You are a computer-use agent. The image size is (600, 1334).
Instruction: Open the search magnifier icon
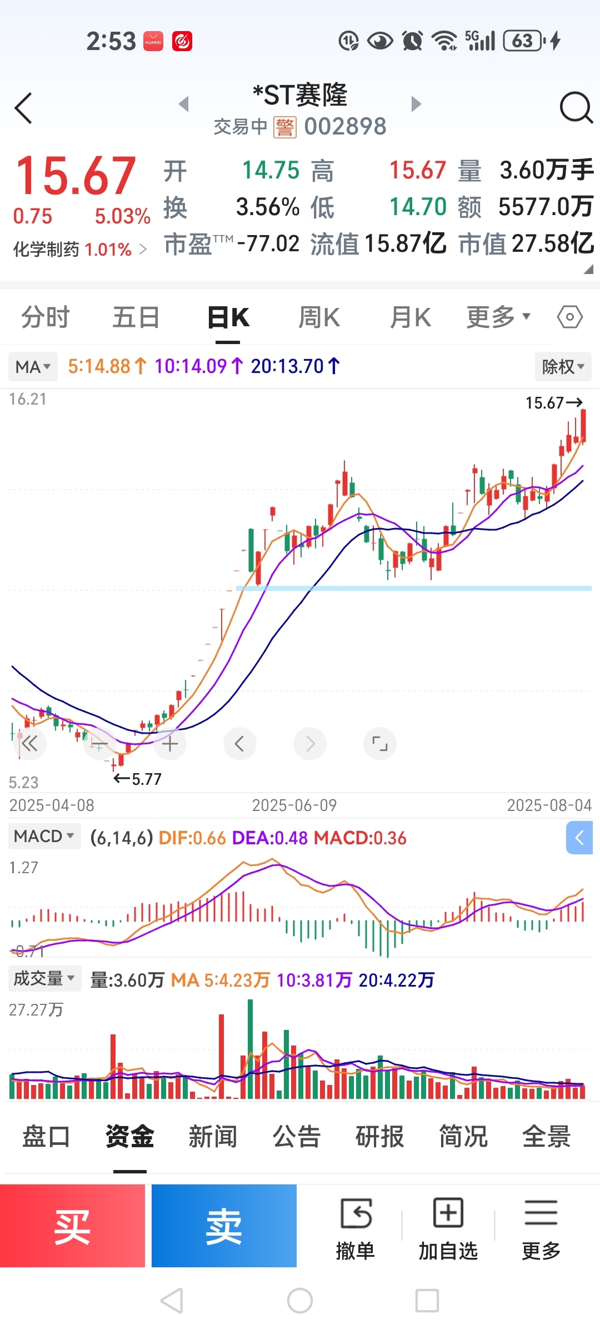coord(576,107)
